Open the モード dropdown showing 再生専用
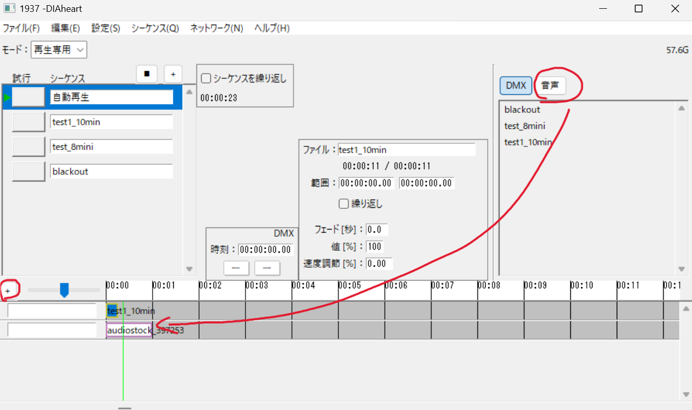The width and height of the screenshot is (692, 410). pos(59,50)
